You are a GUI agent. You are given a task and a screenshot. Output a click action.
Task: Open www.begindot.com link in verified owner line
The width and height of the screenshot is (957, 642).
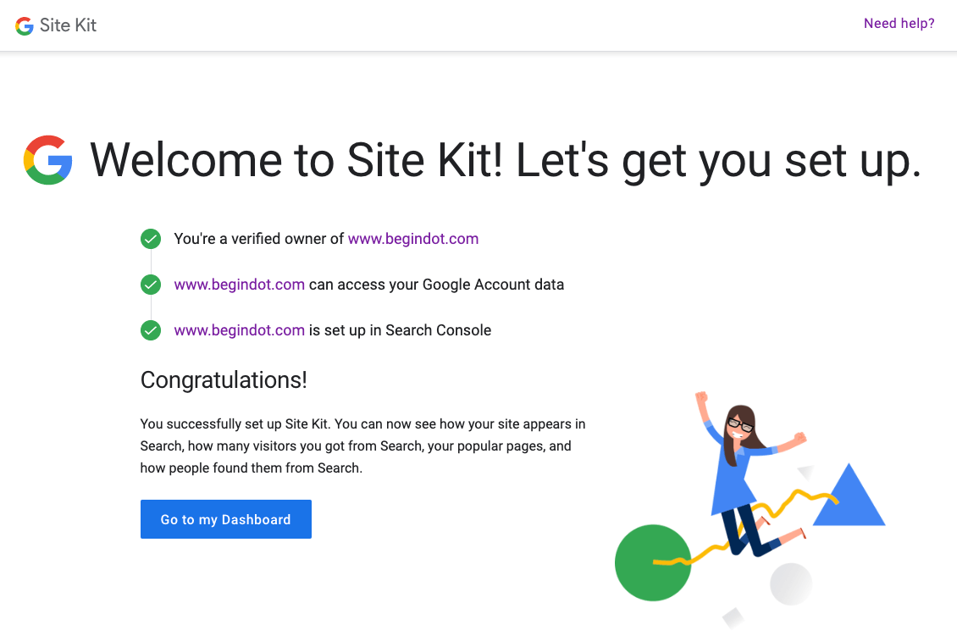pyautogui.click(x=413, y=239)
